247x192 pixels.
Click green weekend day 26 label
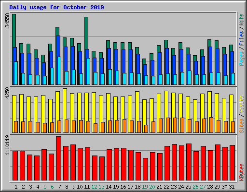pyautogui.click(x=195, y=187)
